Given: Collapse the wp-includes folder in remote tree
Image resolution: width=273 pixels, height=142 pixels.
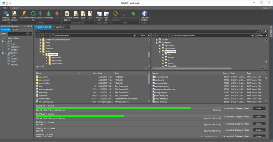Looking at the screenshot, I should [x=160, y=51].
